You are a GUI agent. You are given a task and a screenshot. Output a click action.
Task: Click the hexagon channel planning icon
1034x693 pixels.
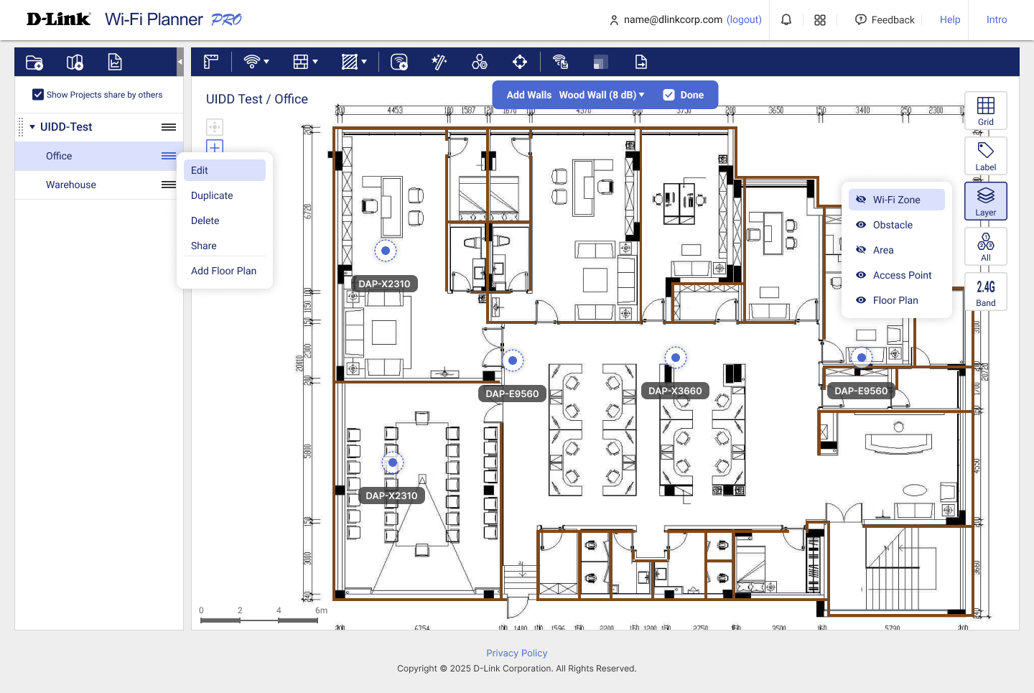coord(480,62)
